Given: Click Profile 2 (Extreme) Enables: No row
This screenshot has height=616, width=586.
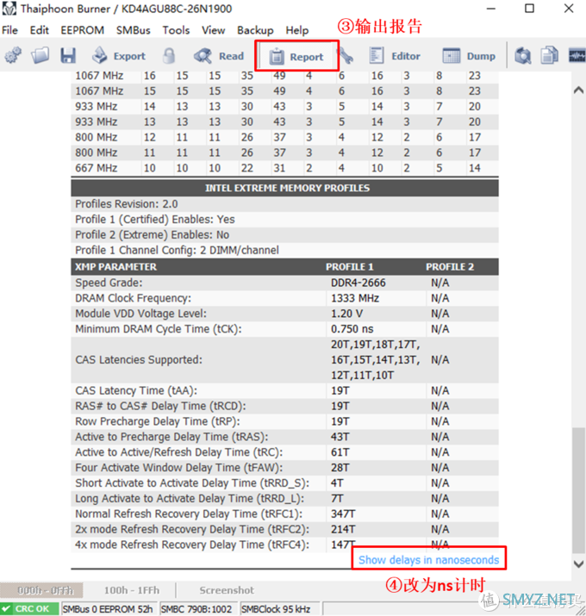Looking at the screenshot, I should [285, 234].
